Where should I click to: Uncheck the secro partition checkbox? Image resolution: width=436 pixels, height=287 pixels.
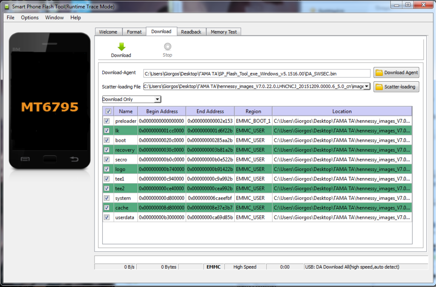pyautogui.click(x=107, y=159)
